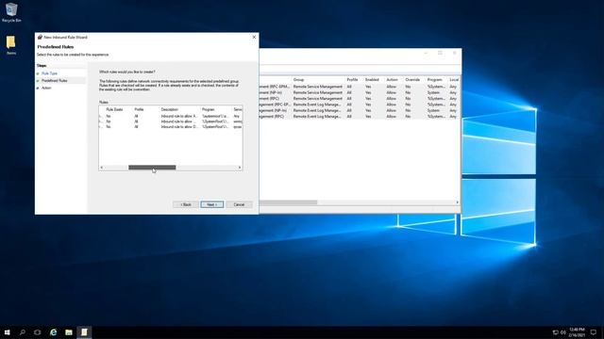Click the wizard rules horizontal scrollbar thumb
604x339 pixels.
pyautogui.click(x=152, y=168)
